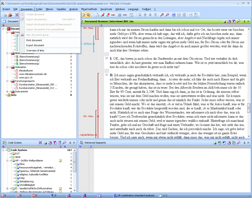Click the open project folder toolbar icon
The height and width of the screenshot is (198, 252).
click(10, 15)
